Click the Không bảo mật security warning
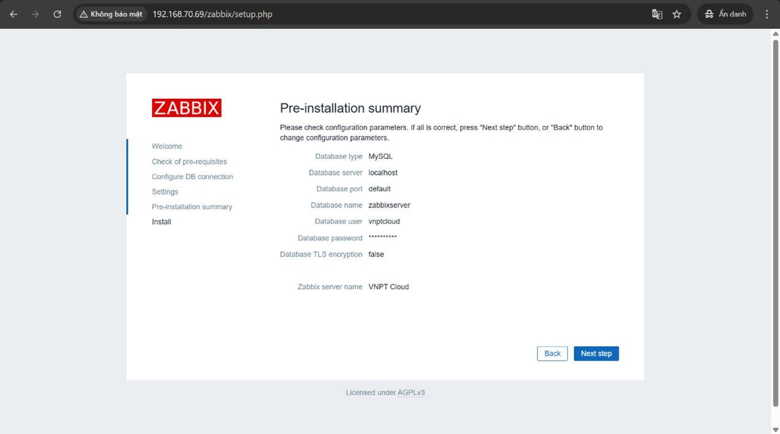The image size is (780, 434). pyautogui.click(x=111, y=14)
